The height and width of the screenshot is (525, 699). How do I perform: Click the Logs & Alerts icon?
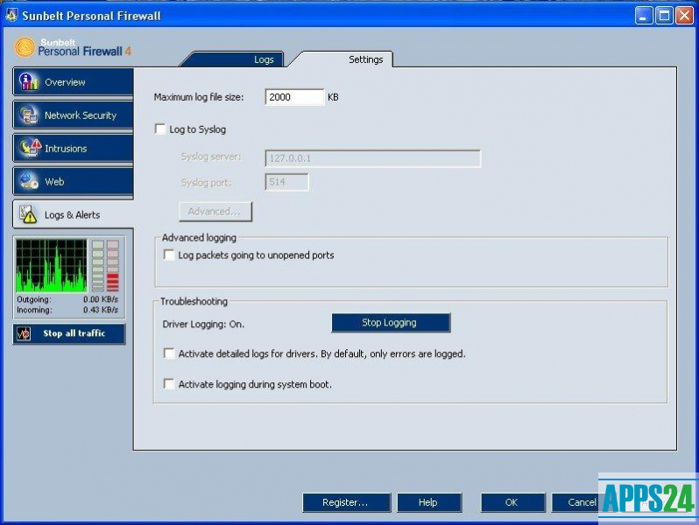pyautogui.click(x=28, y=214)
